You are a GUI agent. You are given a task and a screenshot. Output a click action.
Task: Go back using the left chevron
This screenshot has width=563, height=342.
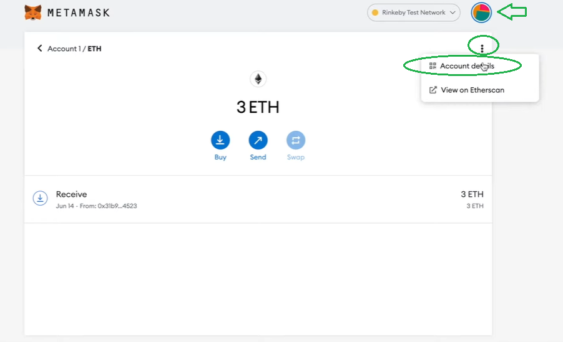[x=39, y=49]
